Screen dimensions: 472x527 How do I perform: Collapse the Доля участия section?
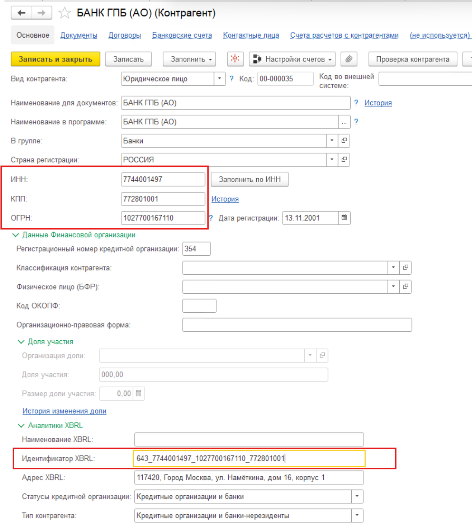coord(21,342)
